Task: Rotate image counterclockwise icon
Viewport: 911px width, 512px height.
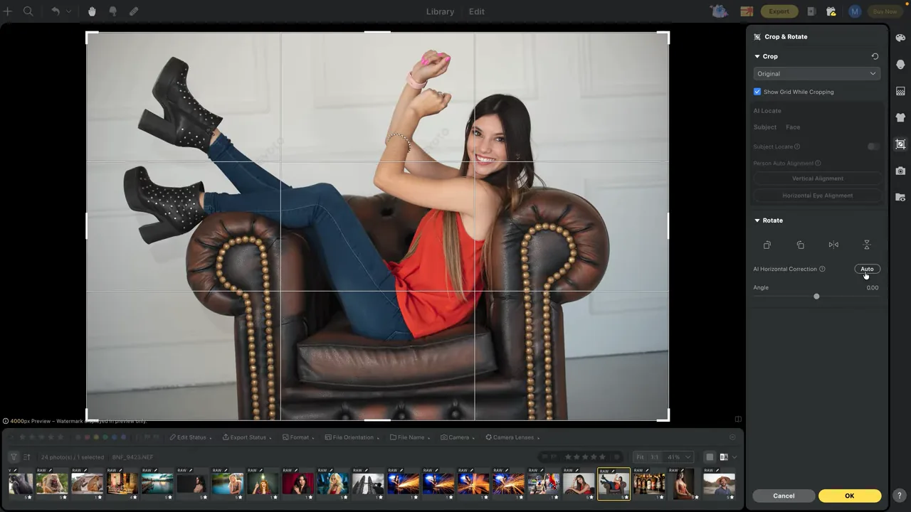Action: (767, 245)
